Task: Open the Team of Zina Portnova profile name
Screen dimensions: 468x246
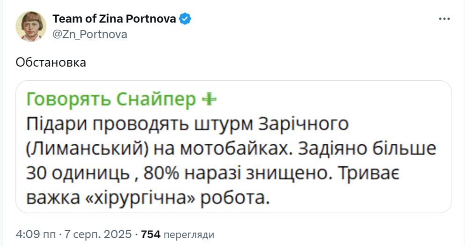Action: coord(114,19)
